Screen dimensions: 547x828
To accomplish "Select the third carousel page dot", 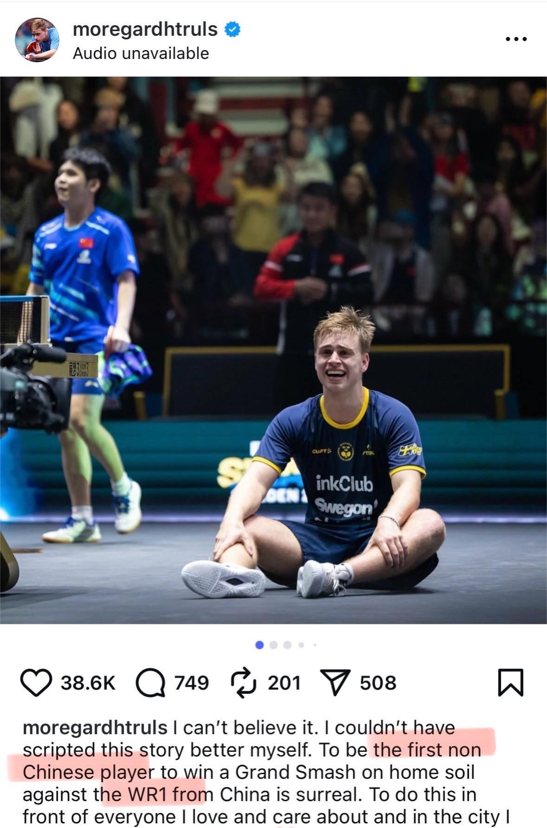I will tap(287, 645).
